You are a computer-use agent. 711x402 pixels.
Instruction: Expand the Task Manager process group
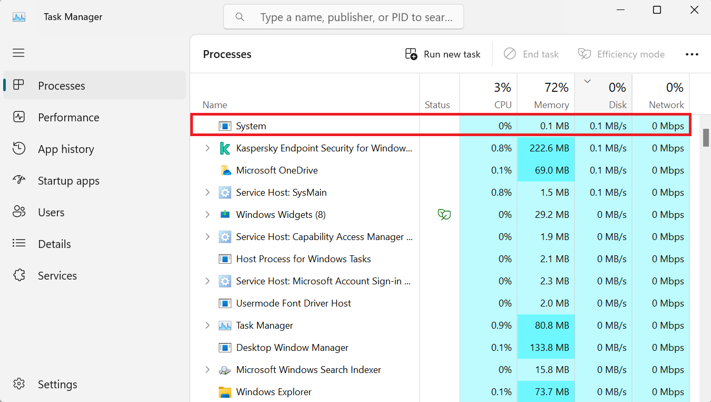(208, 326)
